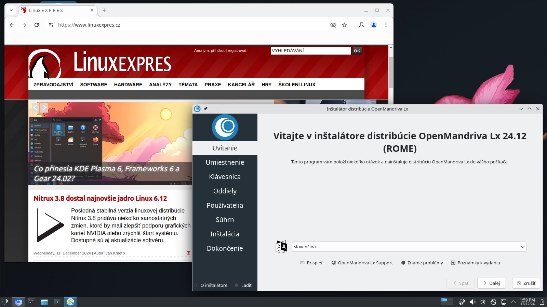Launch Konsole terminal from taskbar

pyautogui.click(x=57, y=302)
